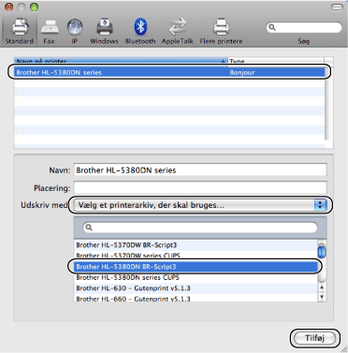Switch to the IP printer icon

pyautogui.click(x=75, y=31)
